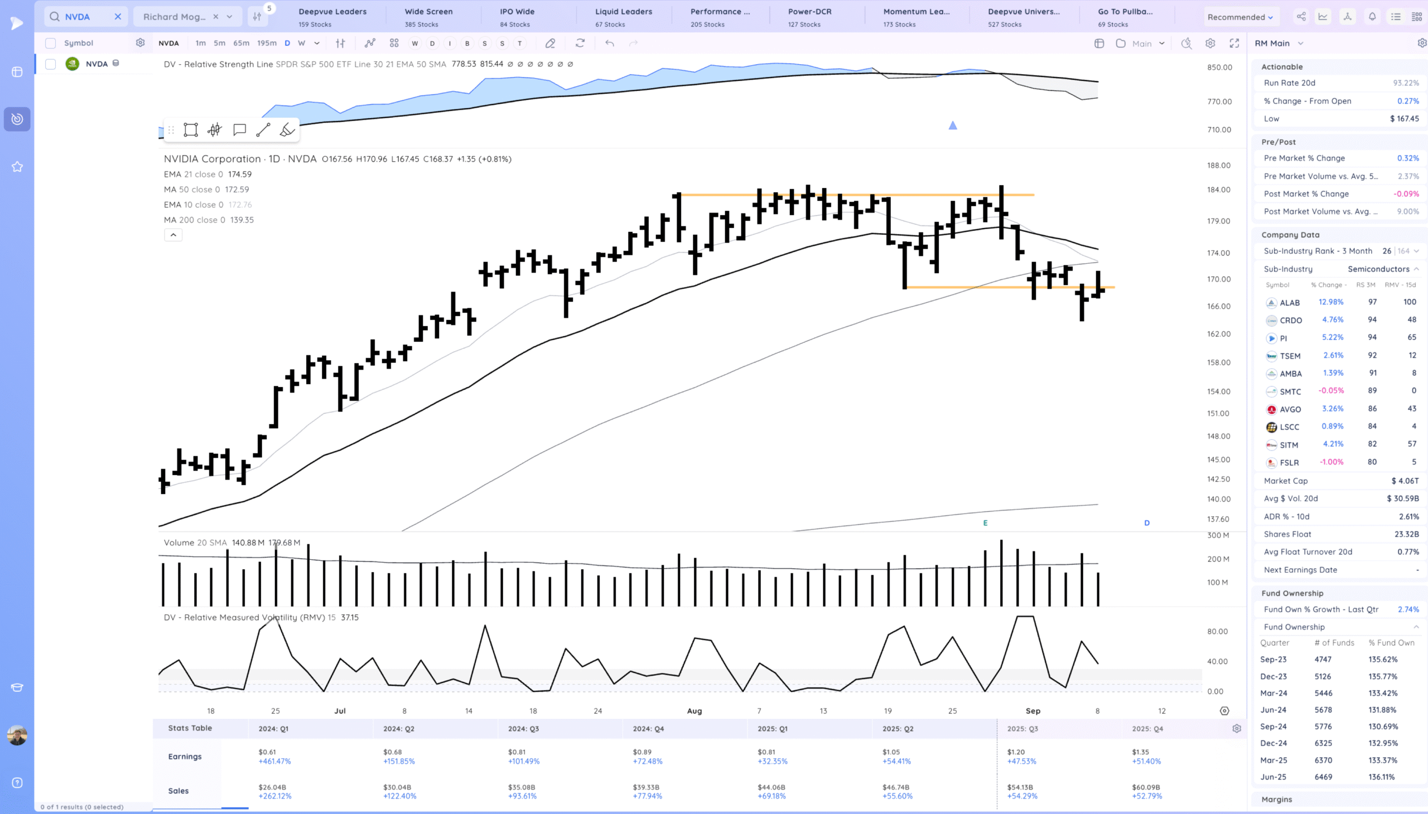Open the Richard Mog... screen dropdown arrow
Viewport: 1428px width, 814px height.
click(229, 17)
